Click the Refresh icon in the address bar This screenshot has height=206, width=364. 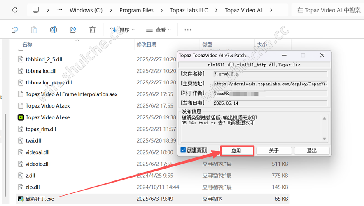15,10
